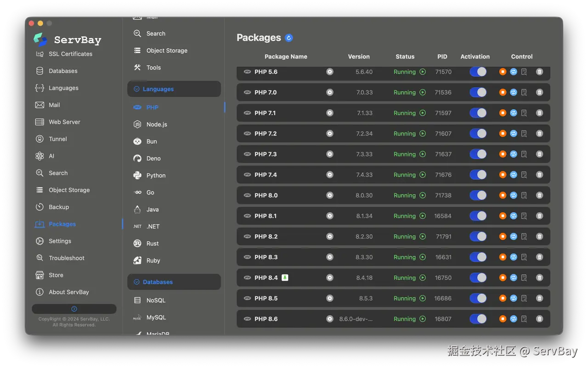Delete the PHP 8.2 package
This screenshot has width=588, height=368.
[x=539, y=237]
